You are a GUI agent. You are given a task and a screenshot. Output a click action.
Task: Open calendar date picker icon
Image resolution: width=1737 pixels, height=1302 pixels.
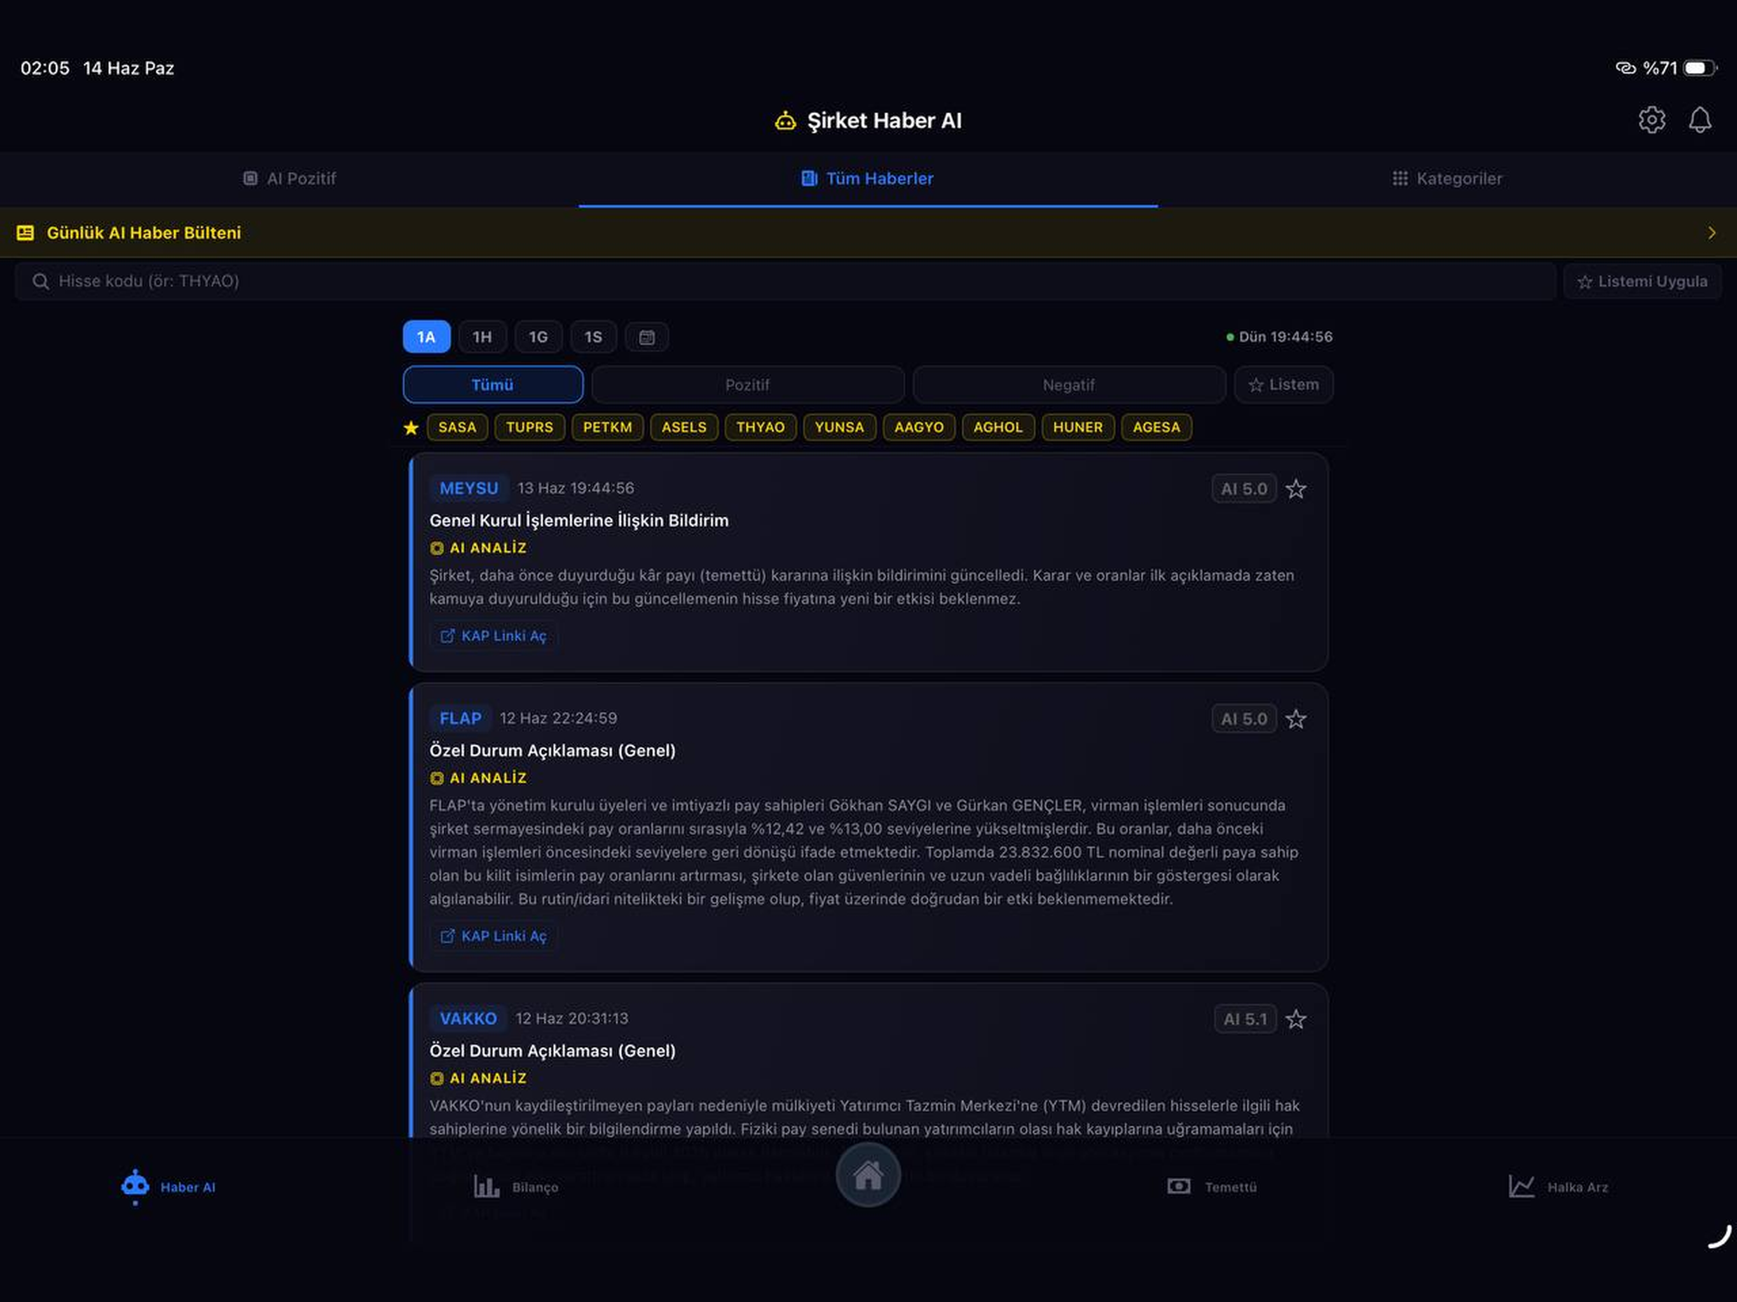[x=646, y=337]
